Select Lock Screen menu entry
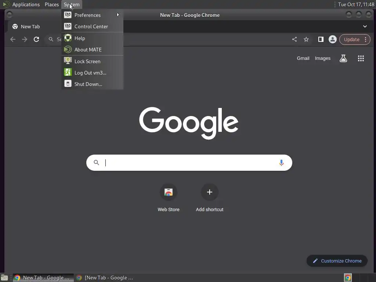The height and width of the screenshot is (282, 376). point(92,61)
